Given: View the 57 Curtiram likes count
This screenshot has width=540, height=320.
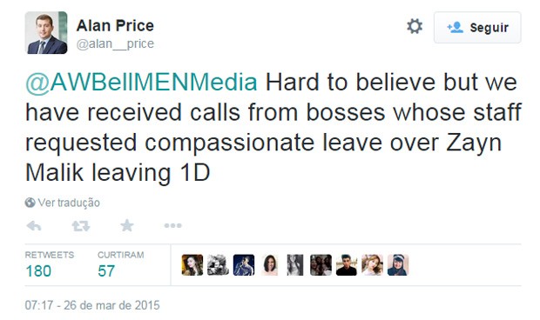Looking at the screenshot, I should (106, 270).
